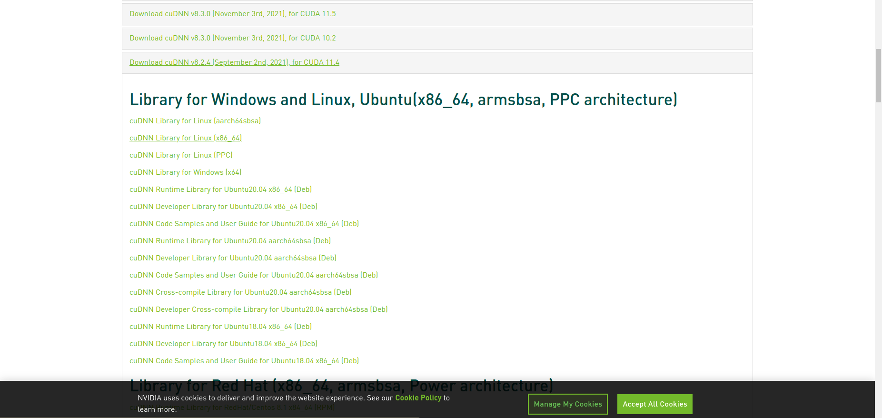Expand cuDNN v8.3.0 for CUDA 11.5 section
This screenshot has width=882, height=418.
[x=233, y=14]
